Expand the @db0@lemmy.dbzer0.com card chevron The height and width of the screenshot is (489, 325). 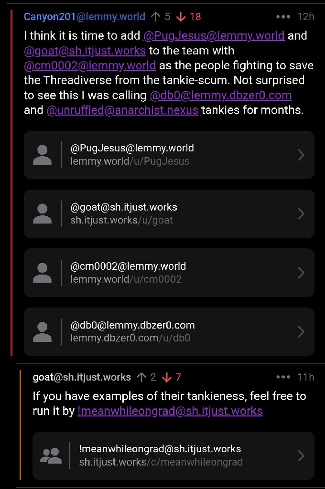[301, 331]
